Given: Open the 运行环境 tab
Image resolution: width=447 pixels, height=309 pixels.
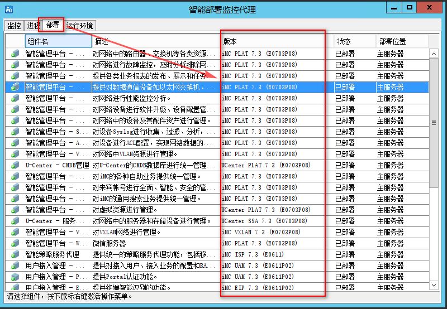Looking at the screenshot, I should (79, 26).
